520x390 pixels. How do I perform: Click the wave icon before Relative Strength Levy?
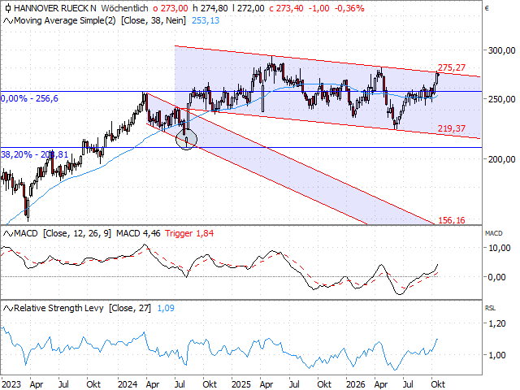coord(8,309)
